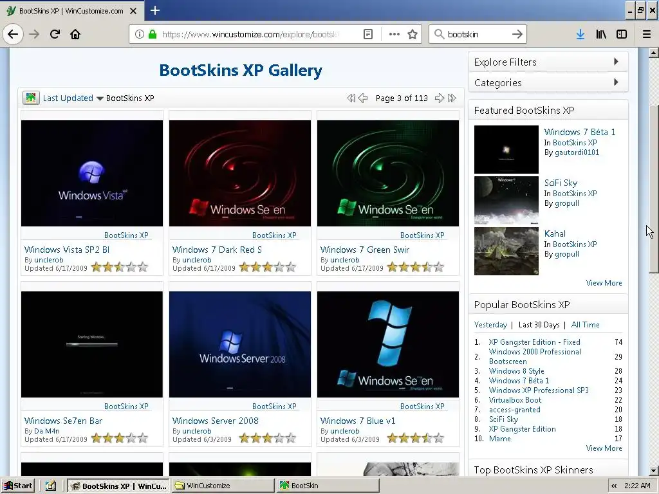Screen dimensions: 659x494
Task: Select the All Time popularity tab
Action: [585, 325]
